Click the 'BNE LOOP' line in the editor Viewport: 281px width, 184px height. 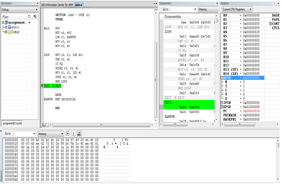pyautogui.click(x=61, y=82)
